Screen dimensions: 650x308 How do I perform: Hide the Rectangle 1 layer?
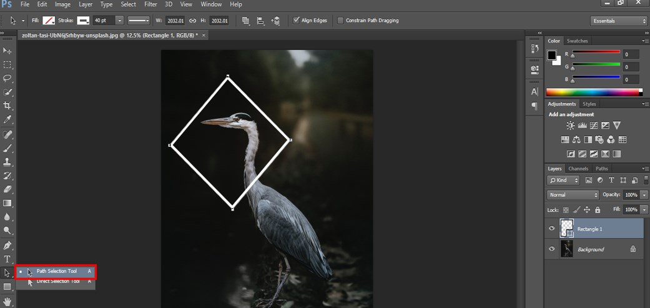(x=552, y=229)
